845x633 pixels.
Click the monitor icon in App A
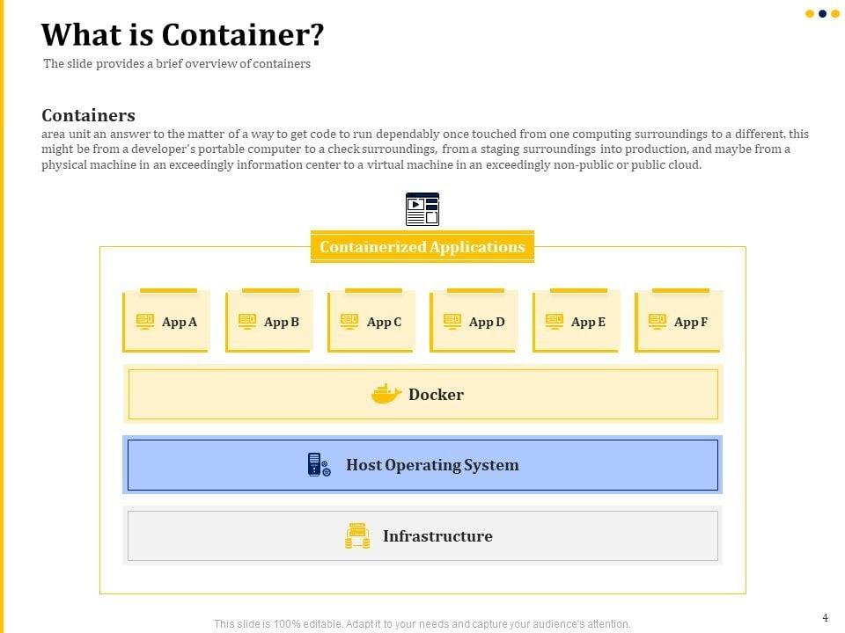coord(145,322)
